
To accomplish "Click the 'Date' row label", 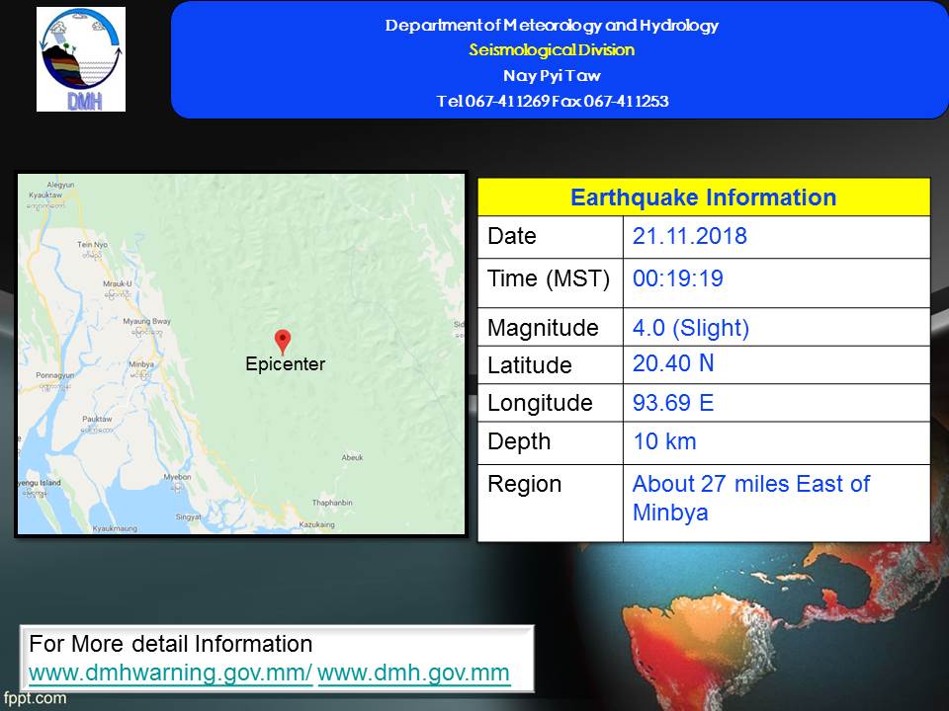I will [512, 236].
